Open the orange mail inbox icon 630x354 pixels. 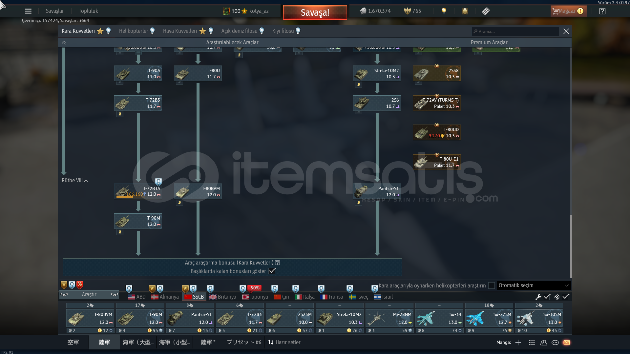point(567,342)
